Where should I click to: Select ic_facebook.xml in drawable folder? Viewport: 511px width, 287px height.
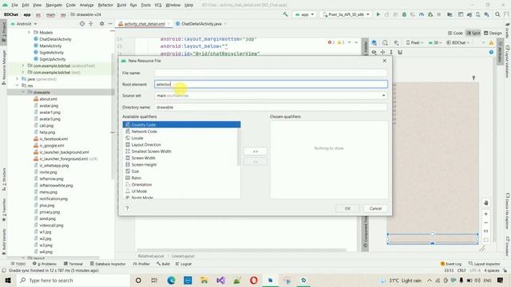click(x=53, y=139)
